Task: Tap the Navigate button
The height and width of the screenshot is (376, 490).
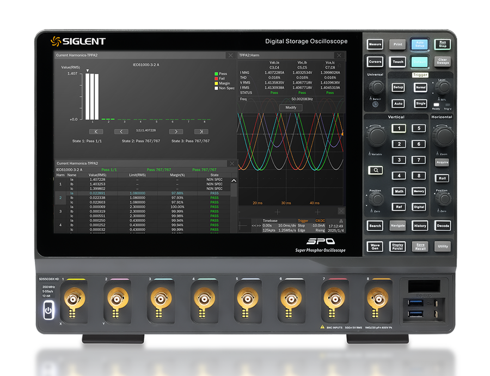Action: (x=397, y=226)
